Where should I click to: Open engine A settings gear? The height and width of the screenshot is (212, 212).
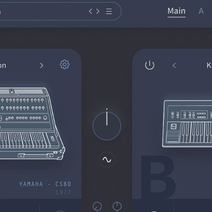64,64
